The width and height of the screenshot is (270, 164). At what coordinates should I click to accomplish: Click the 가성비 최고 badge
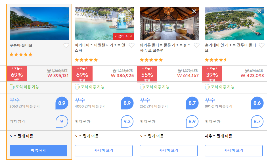click(123, 36)
